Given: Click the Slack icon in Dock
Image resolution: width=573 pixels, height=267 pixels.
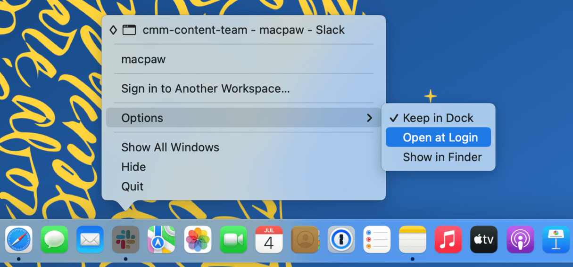Looking at the screenshot, I should pyautogui.click(x=125, y=240).
